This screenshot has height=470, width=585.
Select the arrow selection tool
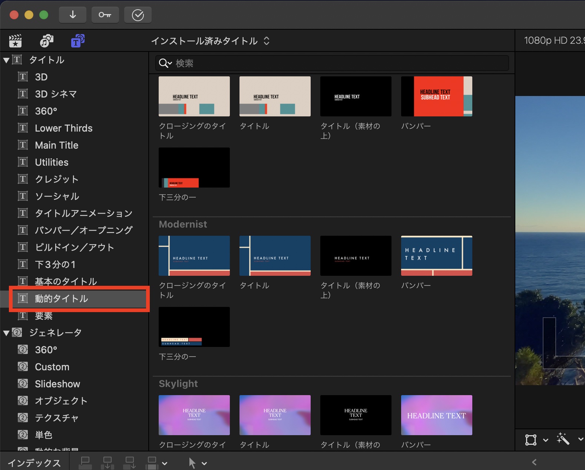tap(192, 463)
